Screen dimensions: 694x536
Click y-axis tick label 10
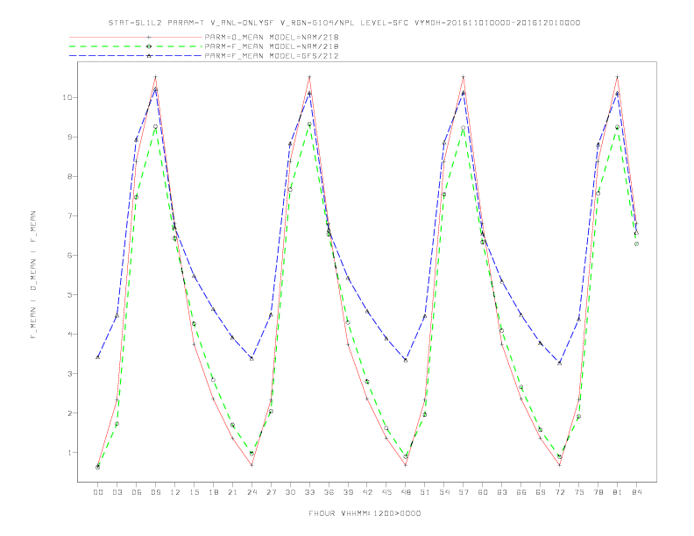[67, 97]
